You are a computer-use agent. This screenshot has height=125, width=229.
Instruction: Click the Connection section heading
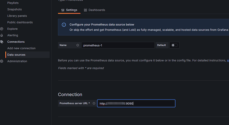pyautogui.click(x=70, y=95)
